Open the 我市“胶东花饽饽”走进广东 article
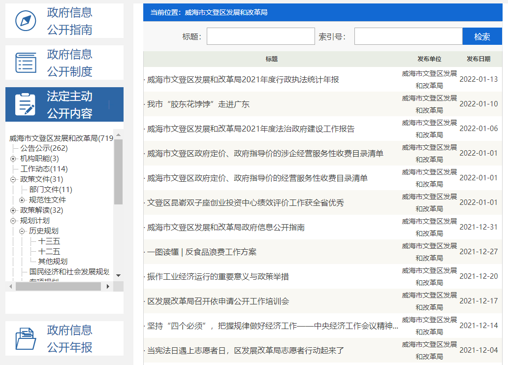This screenshot has height=365, width=508. 198,104
